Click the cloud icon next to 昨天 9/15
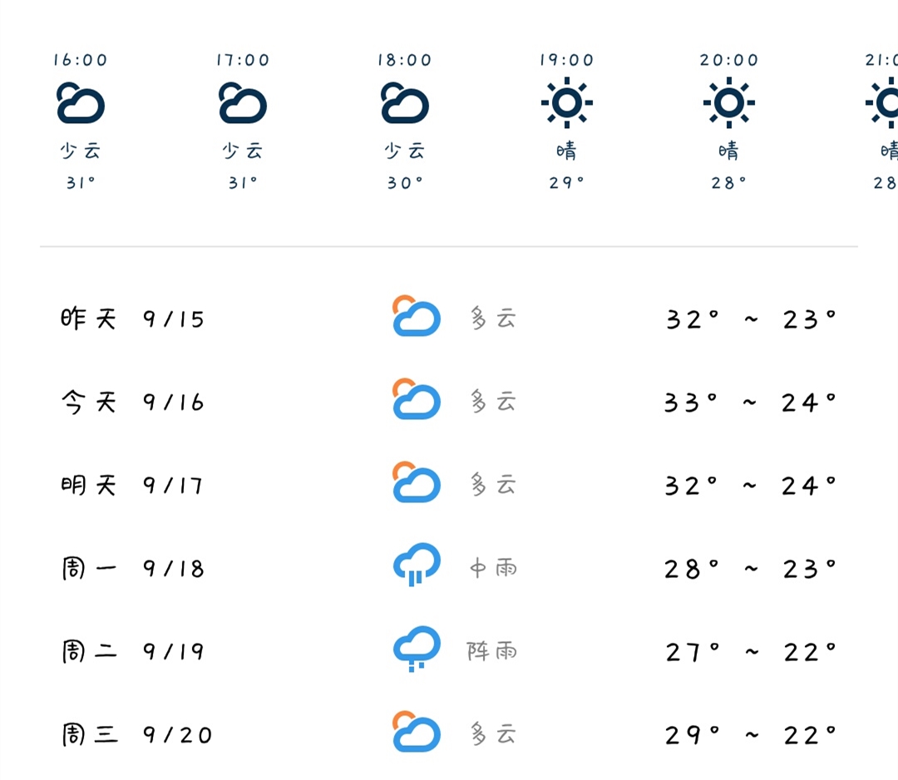The image size is (898, 780). pos(416,317)
